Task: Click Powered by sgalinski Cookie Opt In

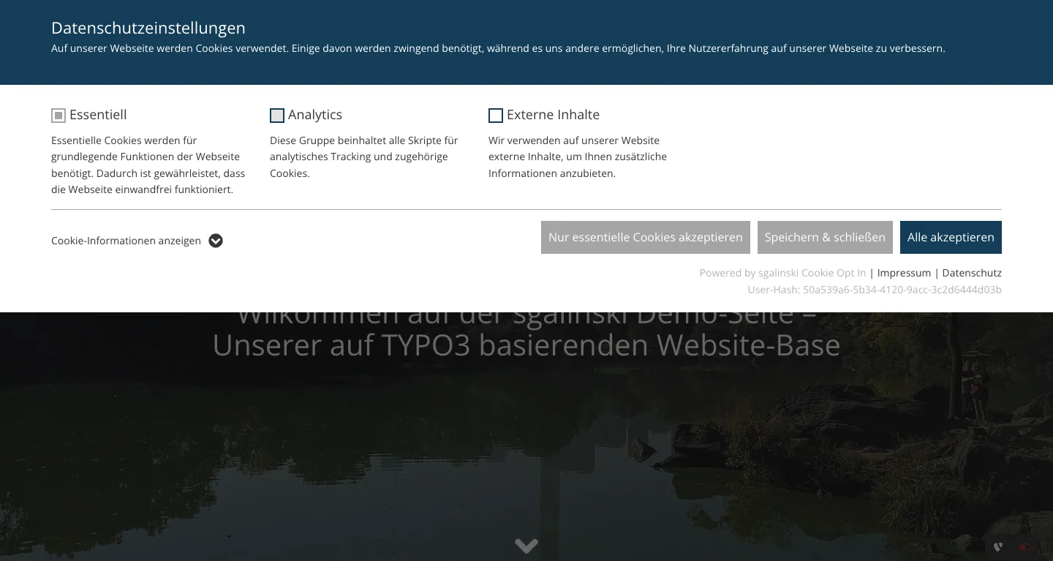Action: click(782, 272)
